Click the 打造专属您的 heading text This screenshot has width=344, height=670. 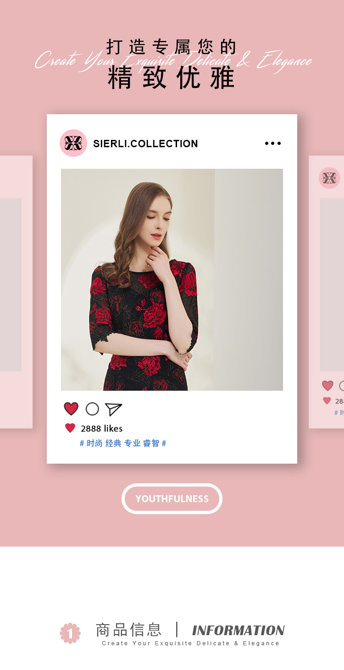pyautogui.click(x=172, y=47)
